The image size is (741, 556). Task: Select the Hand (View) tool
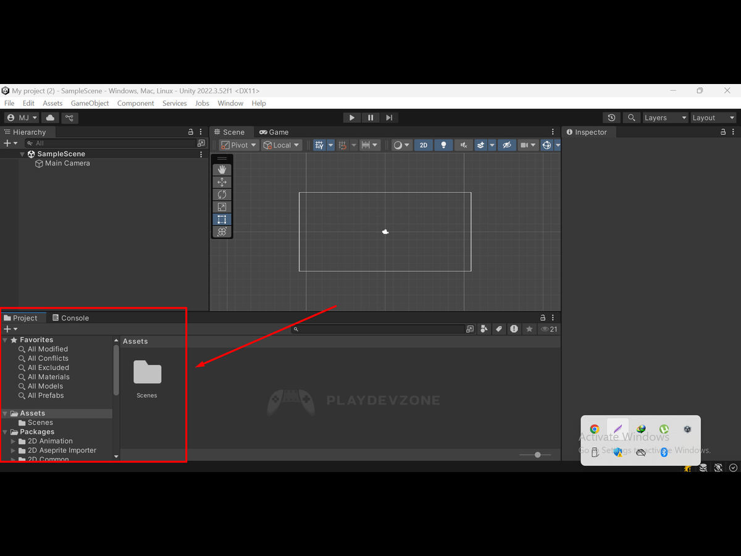[x=222, y=170]
